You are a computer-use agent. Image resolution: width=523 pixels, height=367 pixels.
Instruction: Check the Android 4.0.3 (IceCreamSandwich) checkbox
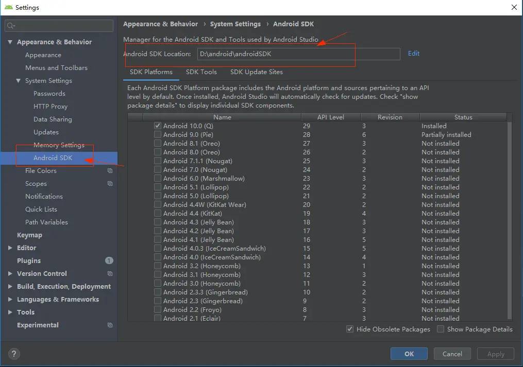[158, 248]
